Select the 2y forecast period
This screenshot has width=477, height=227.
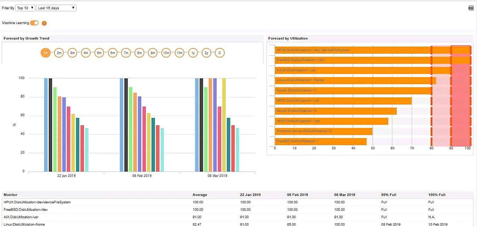pyautogui.click(x=206, y=52)
